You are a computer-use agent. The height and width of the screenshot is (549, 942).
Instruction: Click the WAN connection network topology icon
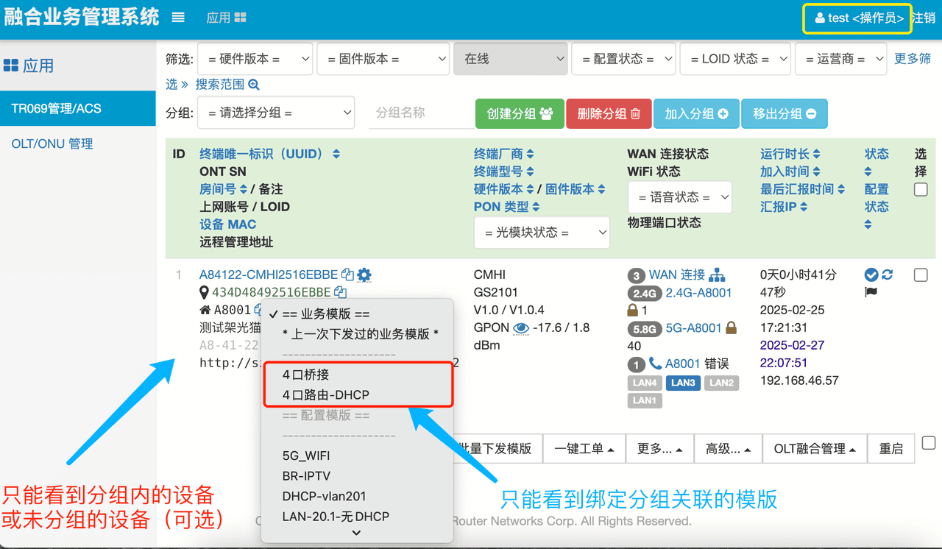(717, 275)
